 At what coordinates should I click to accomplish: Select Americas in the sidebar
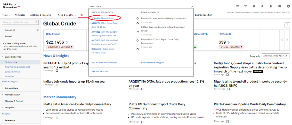click(x=9, y=76)
